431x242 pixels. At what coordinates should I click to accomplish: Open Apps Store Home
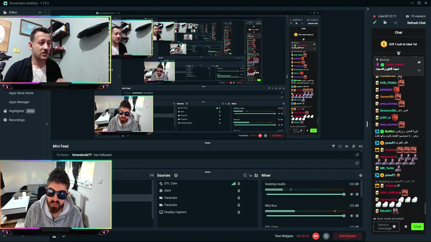21,93
